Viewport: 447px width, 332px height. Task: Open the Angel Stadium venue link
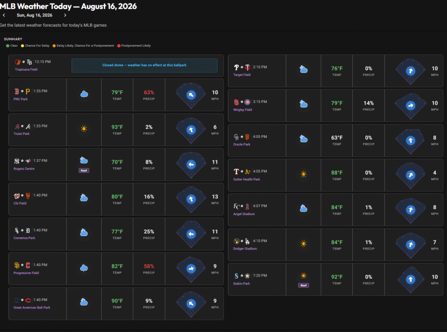[x=244, y=214]
